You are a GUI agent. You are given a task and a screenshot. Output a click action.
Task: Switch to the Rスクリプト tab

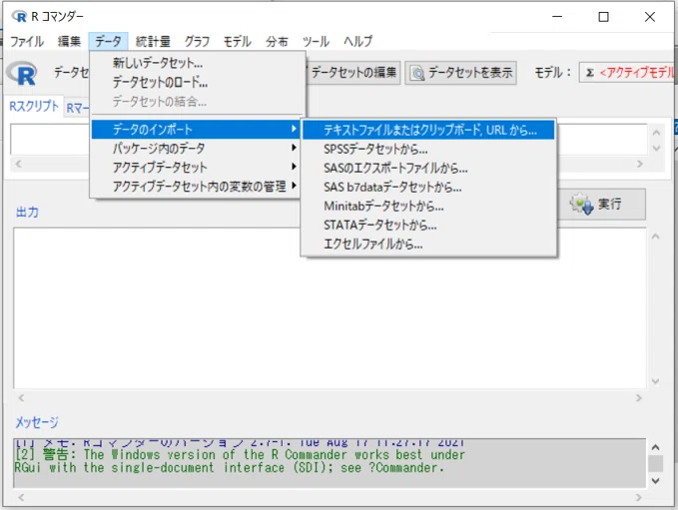(34, 106)
